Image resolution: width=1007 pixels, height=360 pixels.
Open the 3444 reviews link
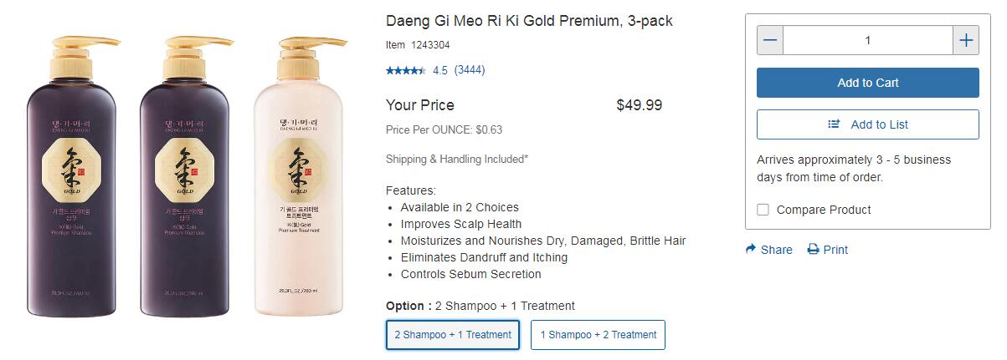point(470,70)
